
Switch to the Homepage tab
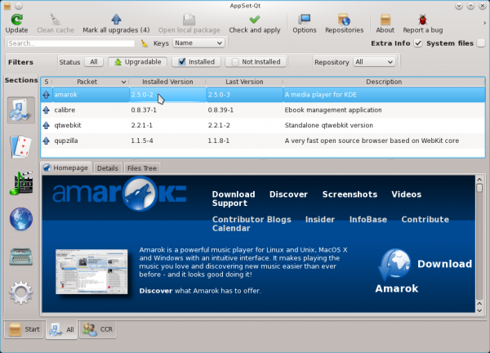(66, 168)
